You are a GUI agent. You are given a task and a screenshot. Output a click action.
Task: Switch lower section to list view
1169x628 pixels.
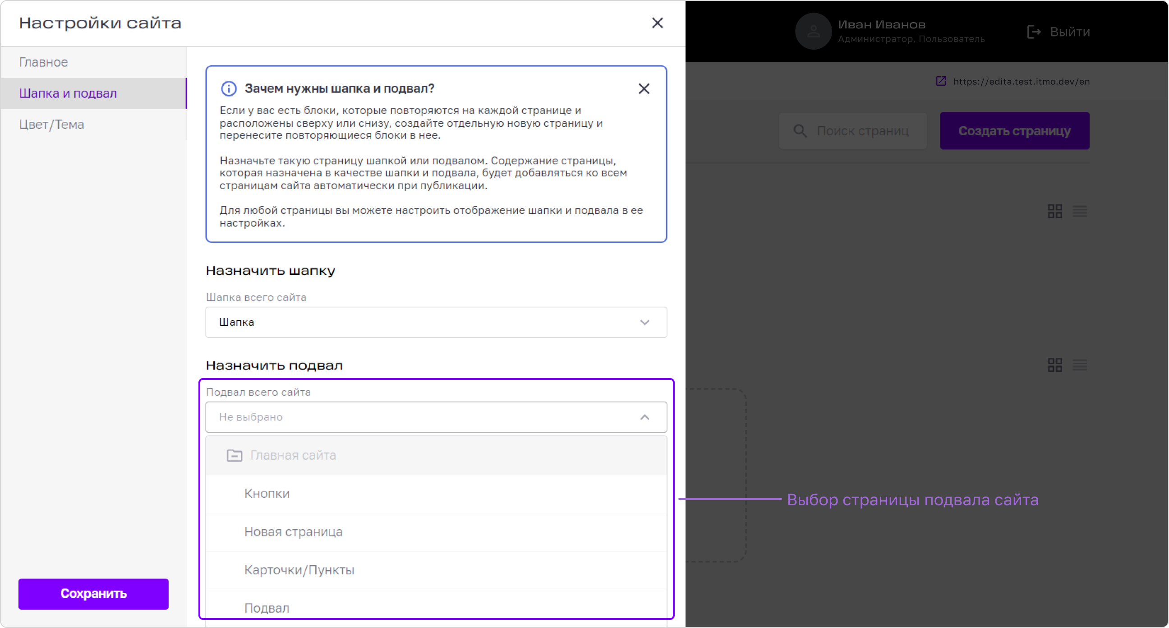pyautogui.click(x=1080, y=365)
